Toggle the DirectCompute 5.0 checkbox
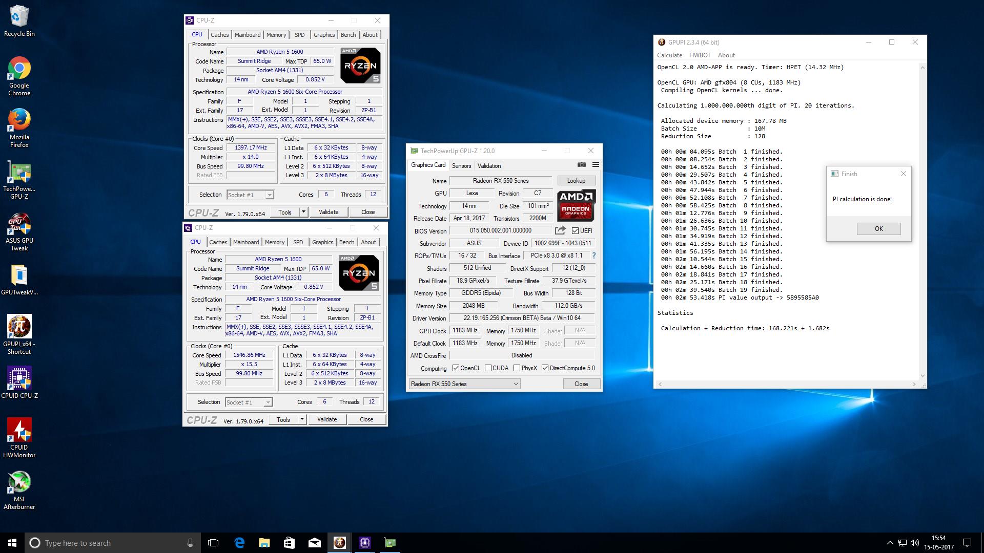The image size is (984, 553). point(545,368)
